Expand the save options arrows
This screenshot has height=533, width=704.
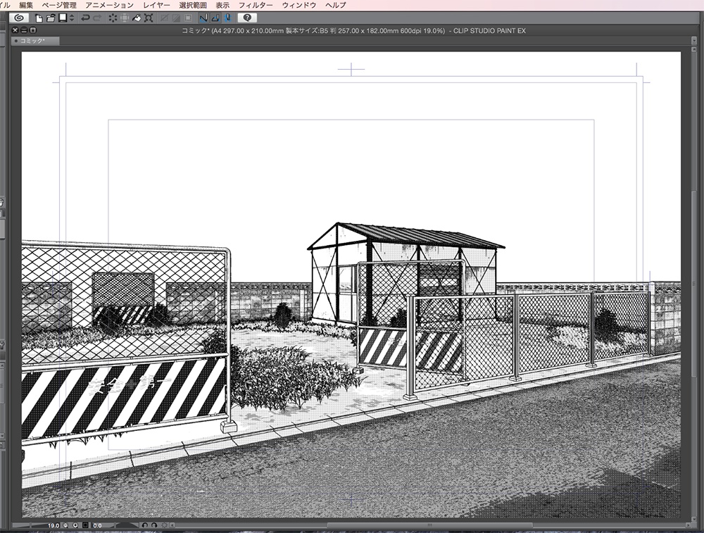click(72, 18)
